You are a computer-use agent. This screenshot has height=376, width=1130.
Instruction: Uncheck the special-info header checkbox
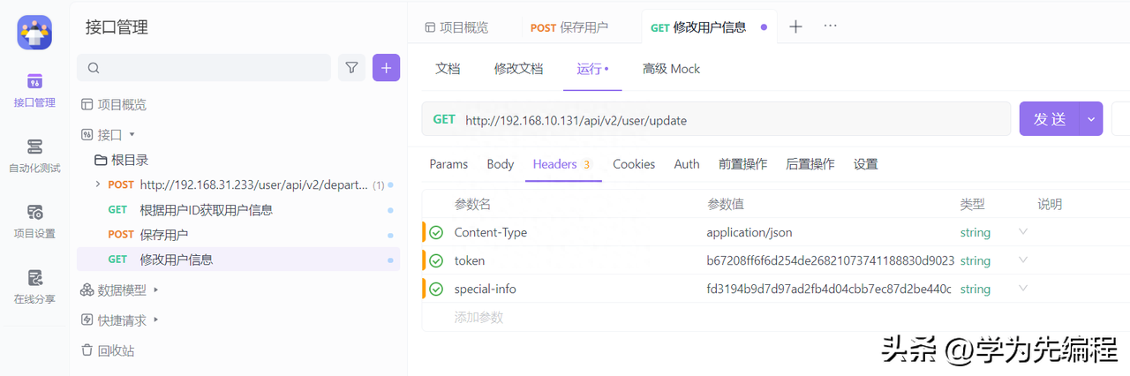pos(436,290)
